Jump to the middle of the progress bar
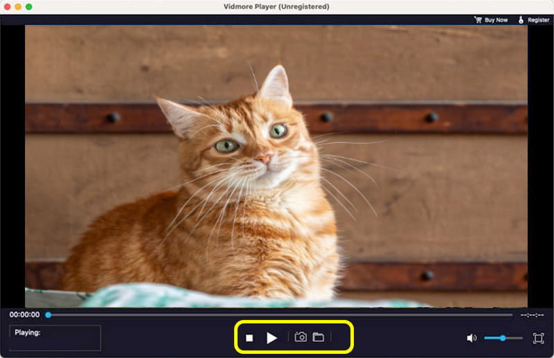This screenshot has width=554, height=358. tap(280, 315)
